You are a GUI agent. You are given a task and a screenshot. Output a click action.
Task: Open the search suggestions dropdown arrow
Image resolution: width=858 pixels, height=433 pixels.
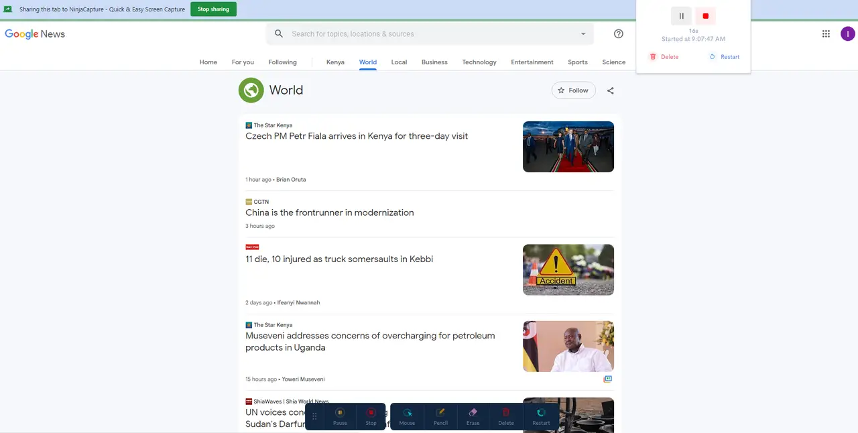pos(583,34)
